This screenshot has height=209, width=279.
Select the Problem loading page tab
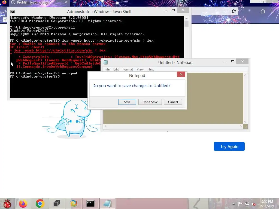click(39, 2)
